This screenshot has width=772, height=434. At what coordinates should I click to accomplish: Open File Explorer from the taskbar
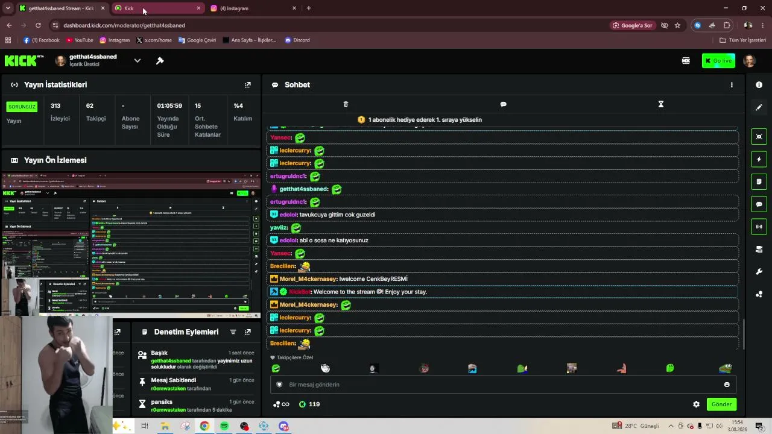click(x=165, y=426)
